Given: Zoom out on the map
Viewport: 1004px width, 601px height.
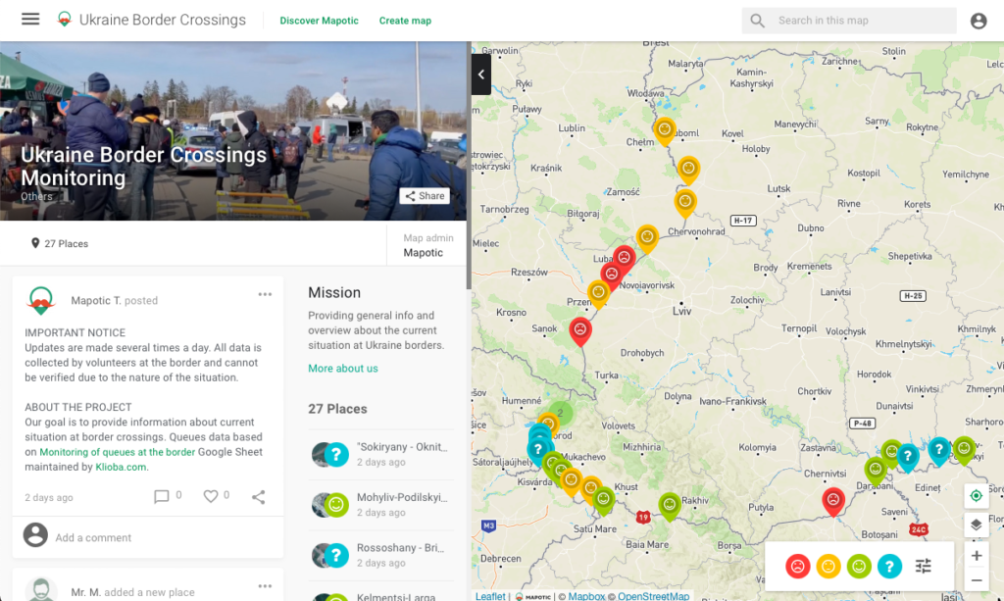Looking at the screenshot, I should click(976, 580).
